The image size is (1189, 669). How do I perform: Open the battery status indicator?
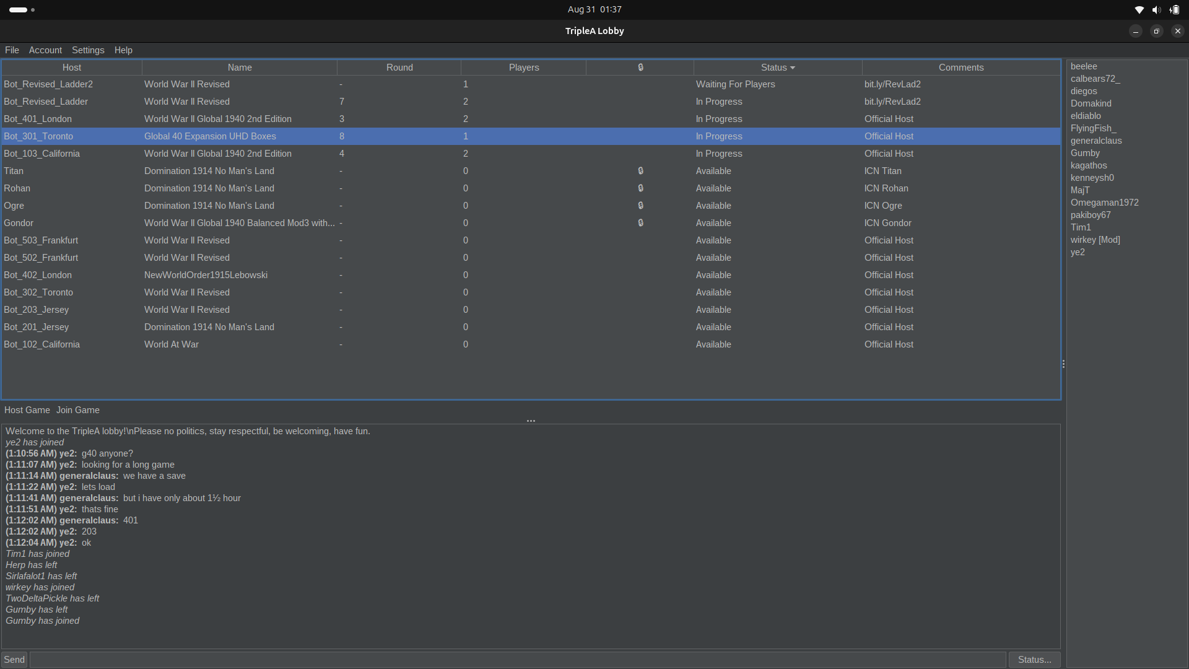tap(1174, 10)
